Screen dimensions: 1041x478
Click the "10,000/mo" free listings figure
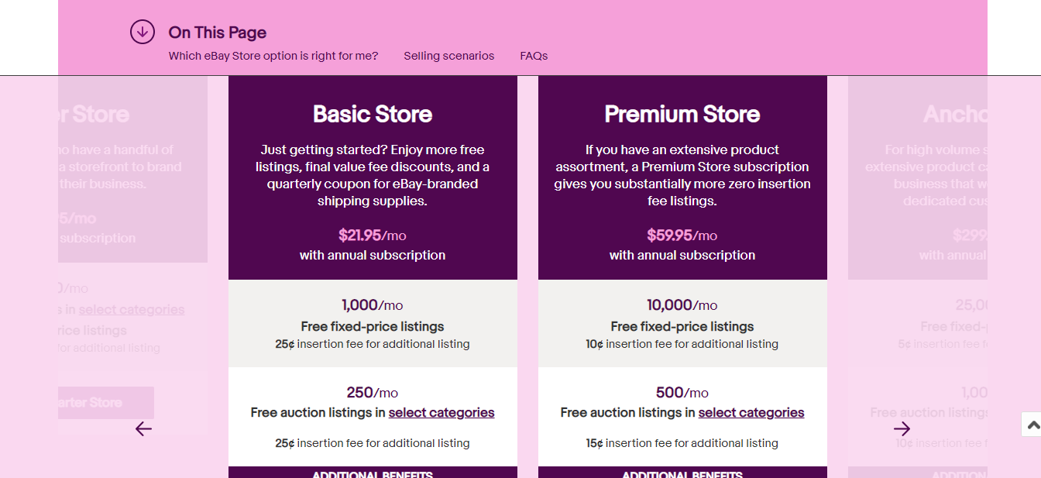coord(682,304)
